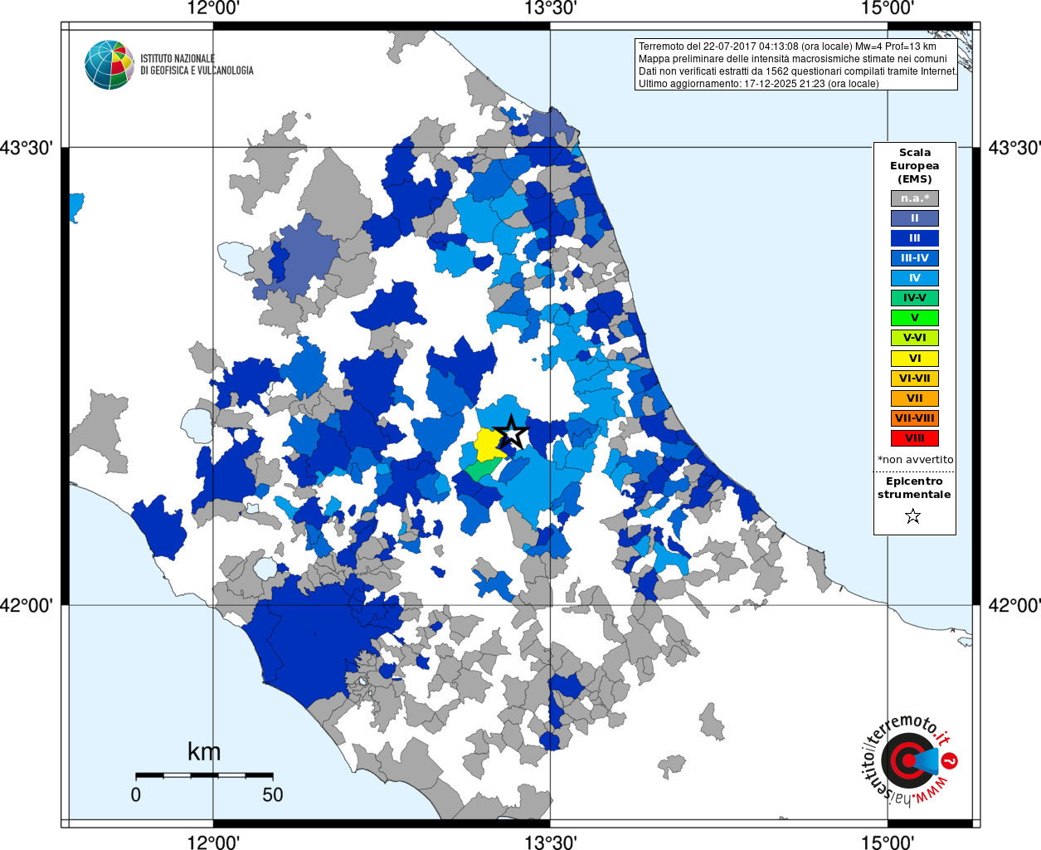Screen dimensions: 1041x850
Task: Click the 'Ultimo aggiornamento' line
Action: (758, 84)
